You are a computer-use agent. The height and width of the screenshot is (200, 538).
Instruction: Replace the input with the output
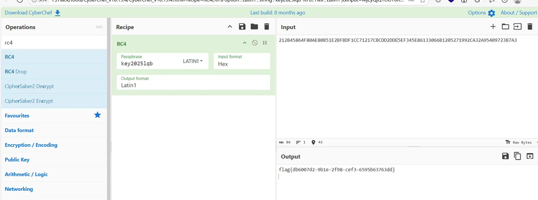(x=530, y=156)
